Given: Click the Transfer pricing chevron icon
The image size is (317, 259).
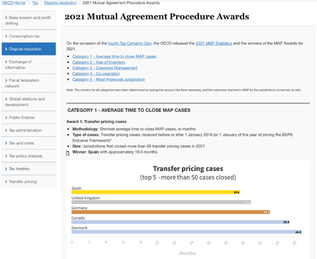Looking at the screenshot, I should pyautogui.click(x=5, y=182).
